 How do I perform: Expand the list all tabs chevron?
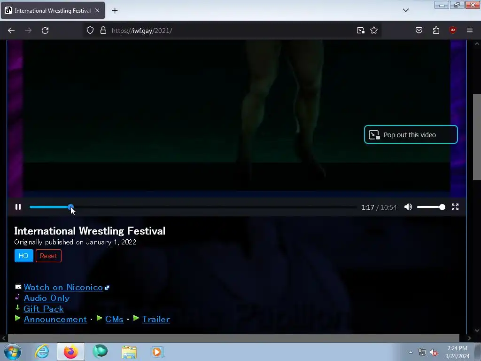[x=405, y=10]
